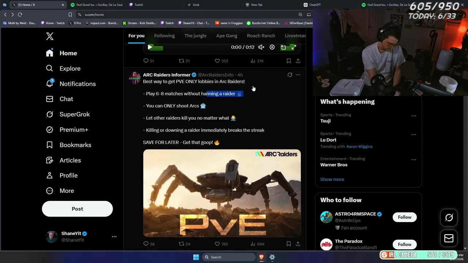
Task: Switch to the Roach Ranch tab
Action: coord(261,36)
